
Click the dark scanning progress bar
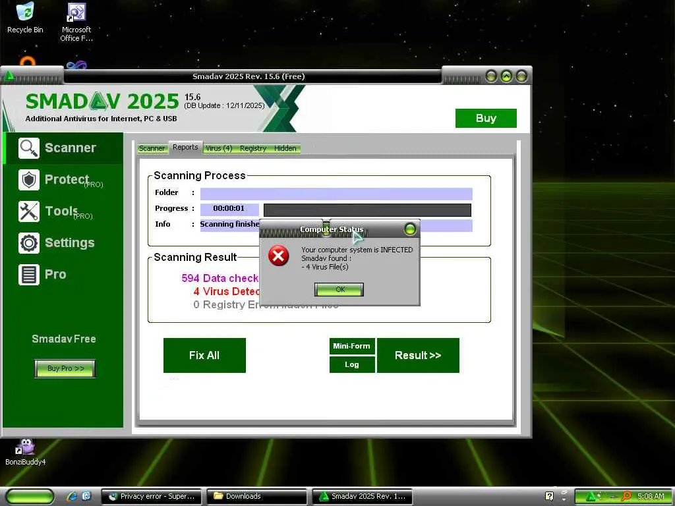point(367,210)
